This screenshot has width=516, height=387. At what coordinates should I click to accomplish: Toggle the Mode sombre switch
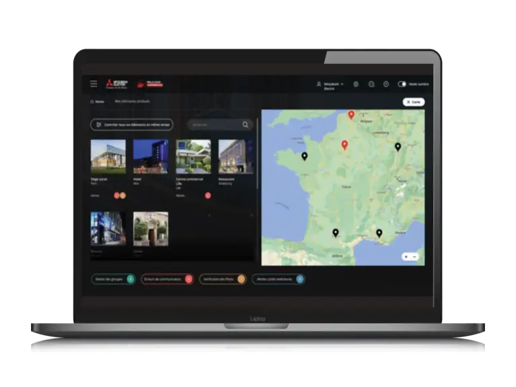(x=402, y=84)
